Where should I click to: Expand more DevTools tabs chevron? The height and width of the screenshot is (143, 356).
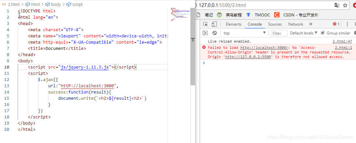pos(311,24)
